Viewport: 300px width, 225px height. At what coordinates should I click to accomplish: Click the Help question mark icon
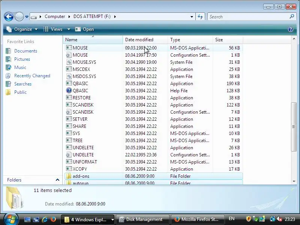click(290, 29)
